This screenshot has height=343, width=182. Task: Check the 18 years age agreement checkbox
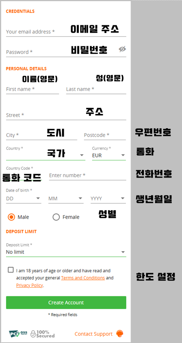[x=10, y=270]
